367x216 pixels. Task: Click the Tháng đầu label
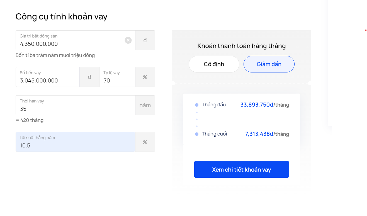click(214, 105)
